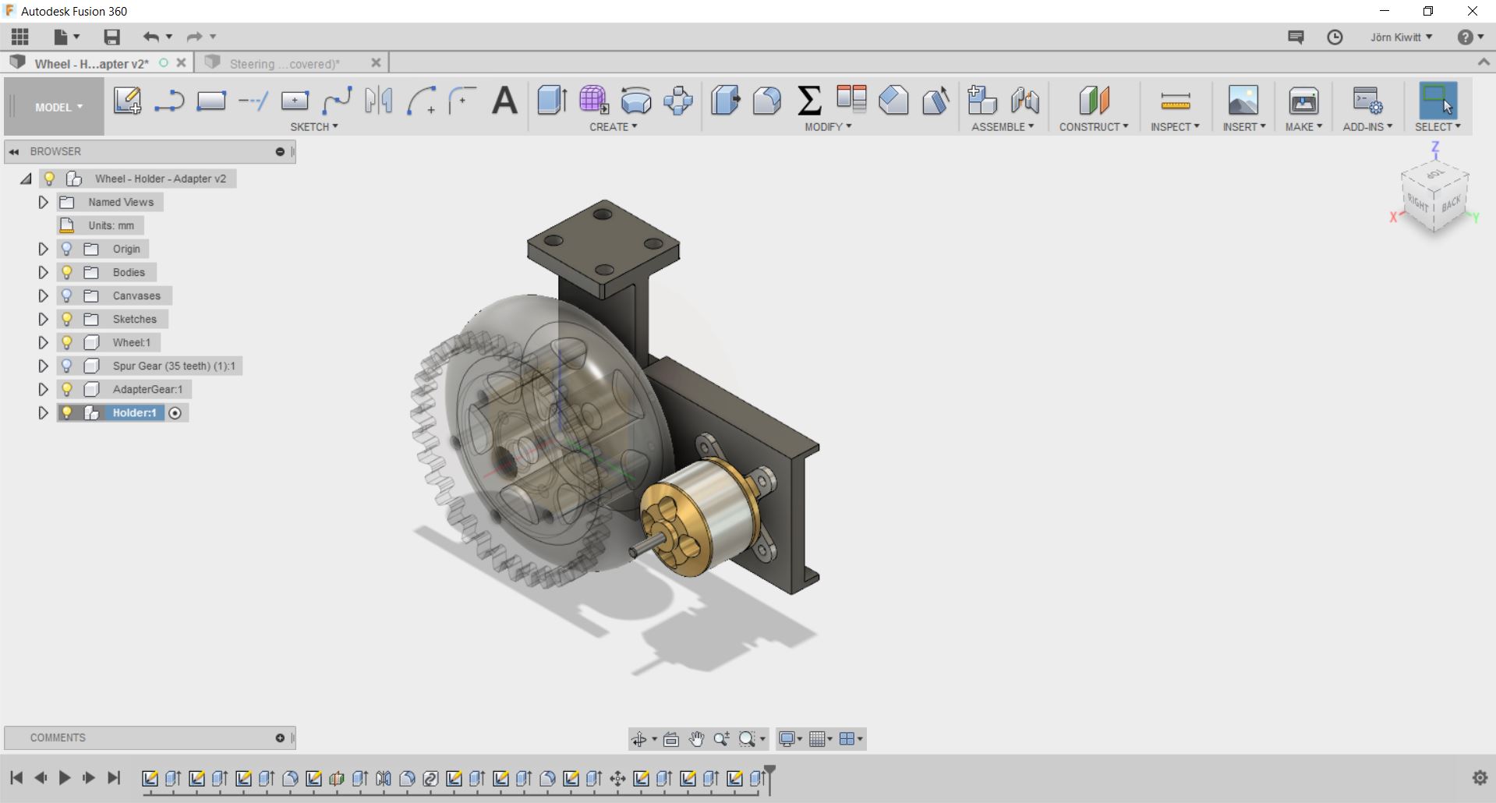The width and height of the screenshot is (1496, 803).
Task: Open the MODEL workspace dropdown
Action: coord(58,108)
